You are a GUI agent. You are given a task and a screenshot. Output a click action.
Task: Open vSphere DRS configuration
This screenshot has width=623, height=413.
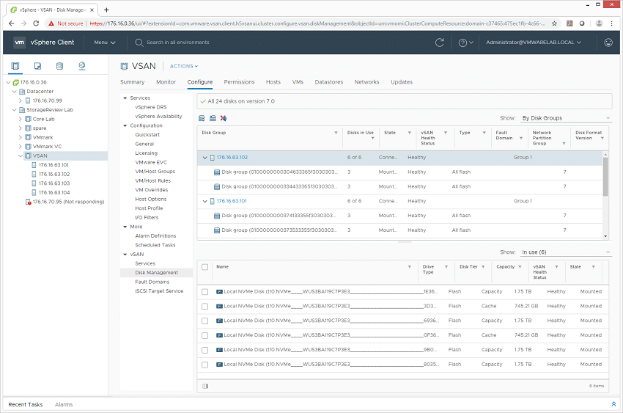[150, 107]
